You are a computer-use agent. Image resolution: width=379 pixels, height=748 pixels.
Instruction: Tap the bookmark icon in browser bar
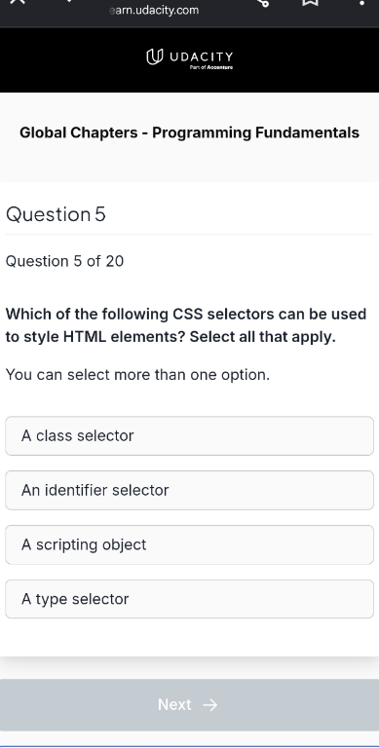tap(310, 2)
